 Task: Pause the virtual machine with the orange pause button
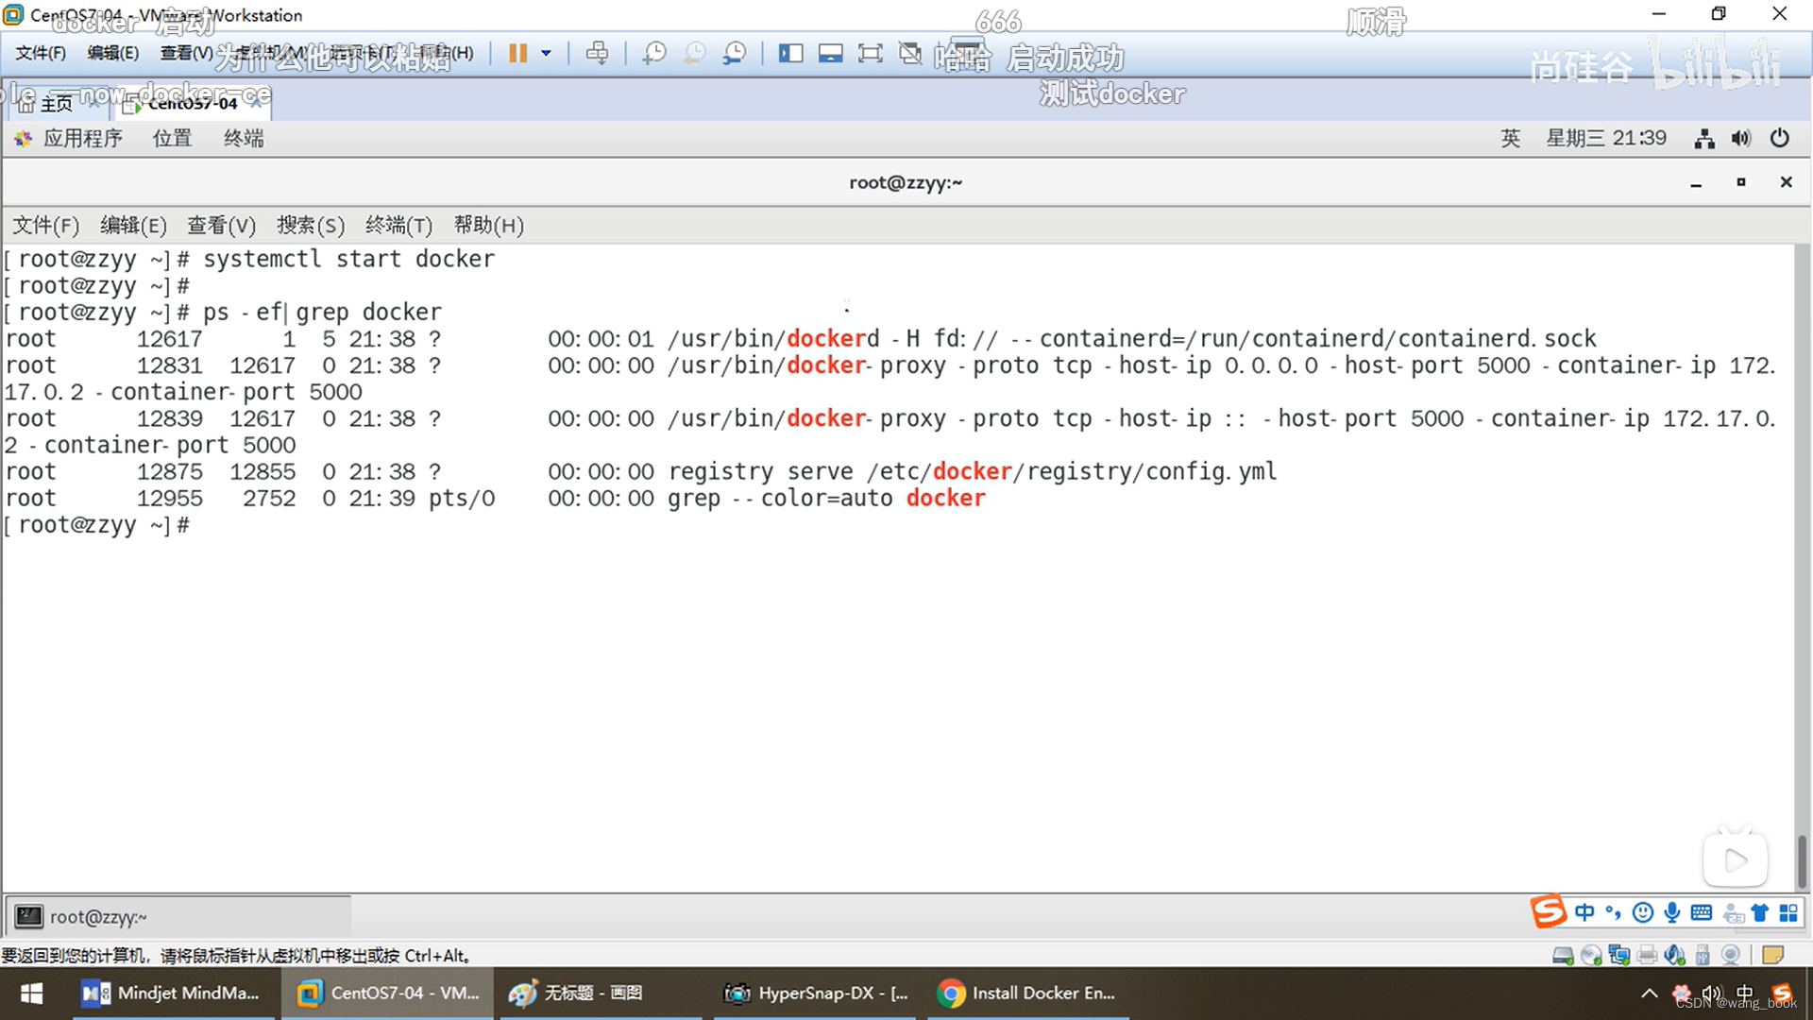pos(517,53)
